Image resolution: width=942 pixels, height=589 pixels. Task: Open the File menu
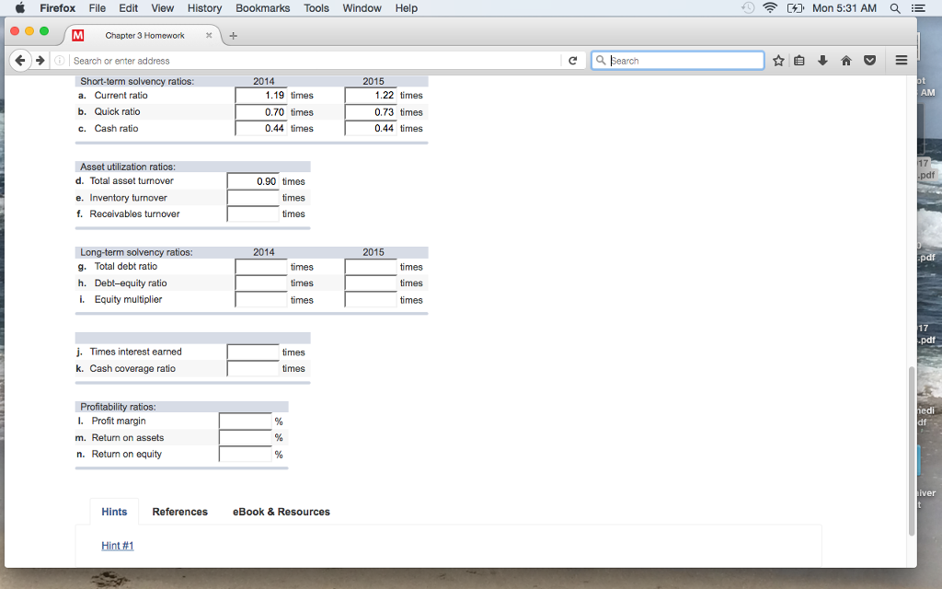tap(98, 8)
